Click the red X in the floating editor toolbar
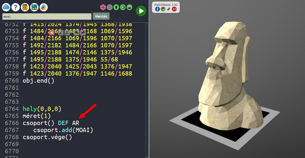The width and height of the screenshot is (305, 158). (52, 32)
